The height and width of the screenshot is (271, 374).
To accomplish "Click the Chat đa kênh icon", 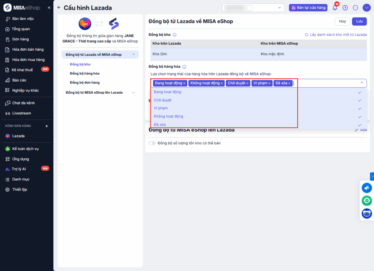I will 8,103.
